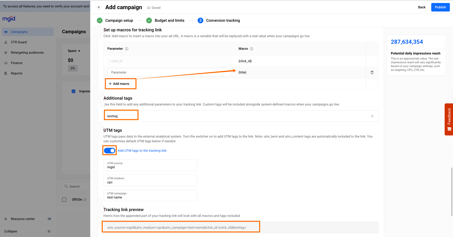The width and height of the screenshot is (453, 237).
Task: Click the Campaigns megaphone sidebar icon
Action: pos(6,32)
